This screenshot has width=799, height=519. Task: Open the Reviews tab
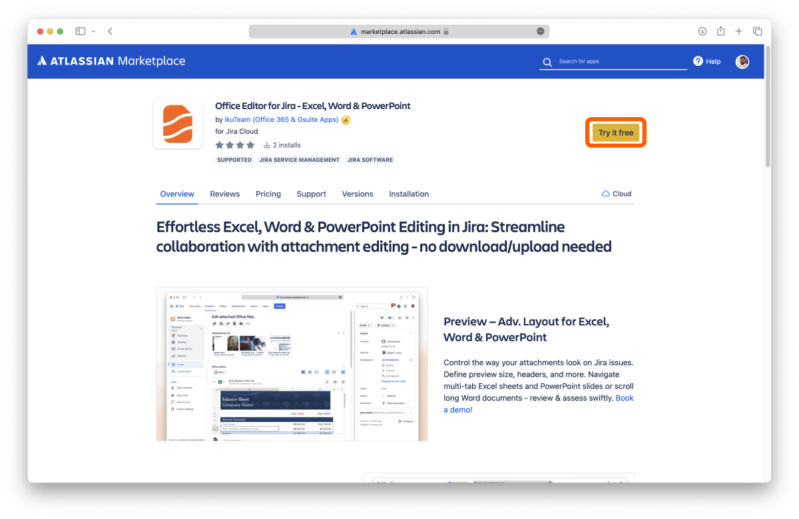(224, 194)
